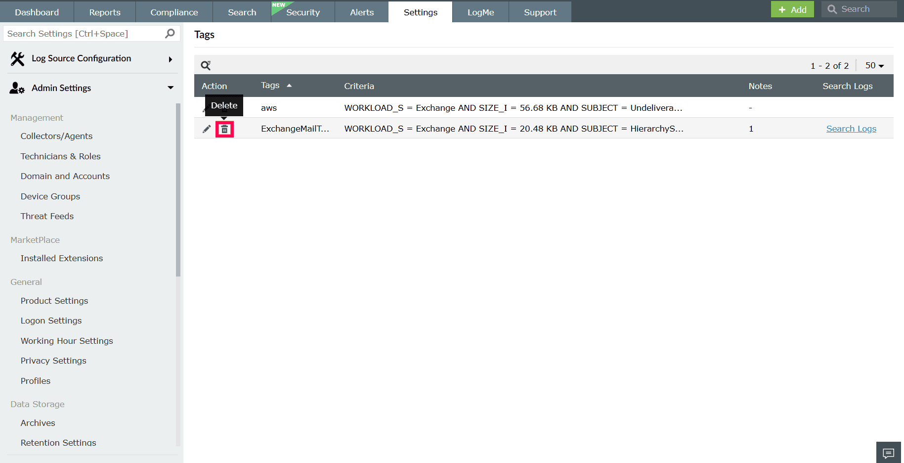
Task: Click the Admin Settings user gear icon
Action: tap(17, 88)
